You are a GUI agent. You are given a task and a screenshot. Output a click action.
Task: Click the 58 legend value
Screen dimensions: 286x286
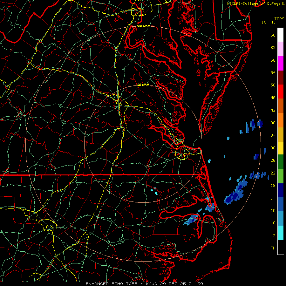[273, 60]
